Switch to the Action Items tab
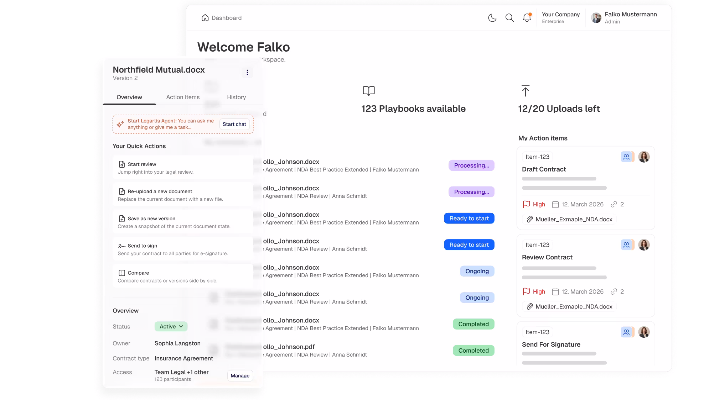 [x=183, y=97]
